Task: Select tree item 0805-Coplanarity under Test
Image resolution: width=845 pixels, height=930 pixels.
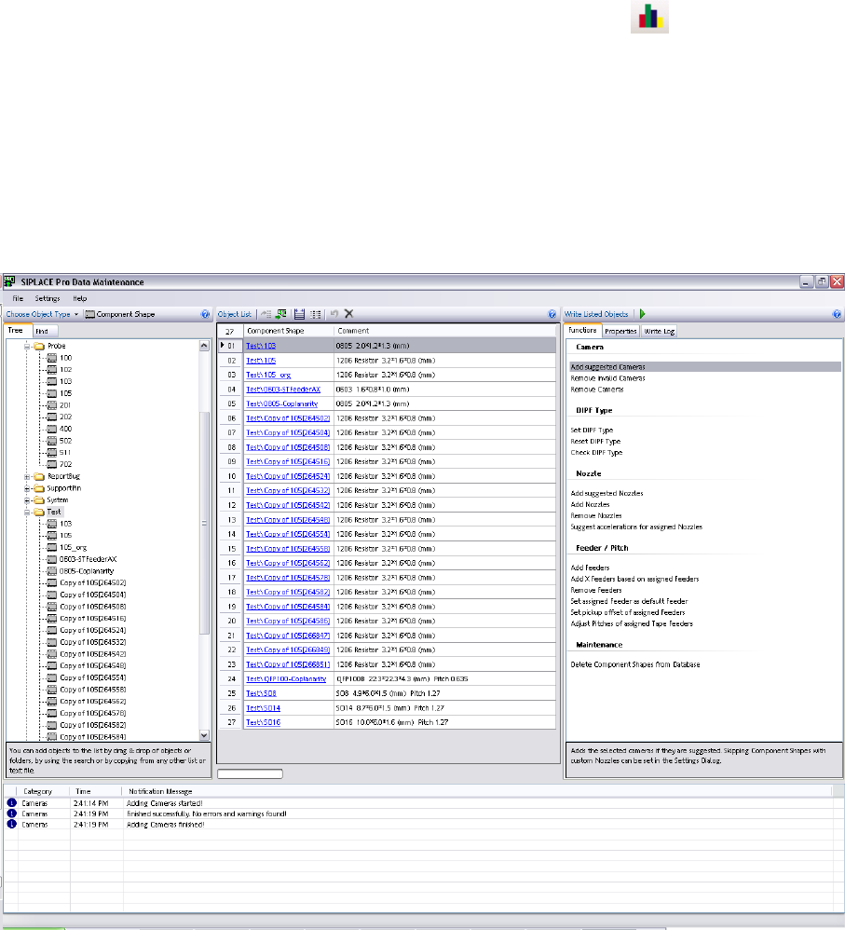Action: (x=87, y=571)
